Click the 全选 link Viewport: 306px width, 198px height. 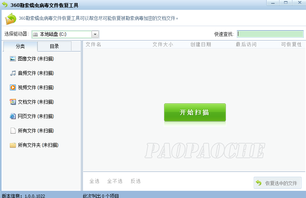click(95, 181)
